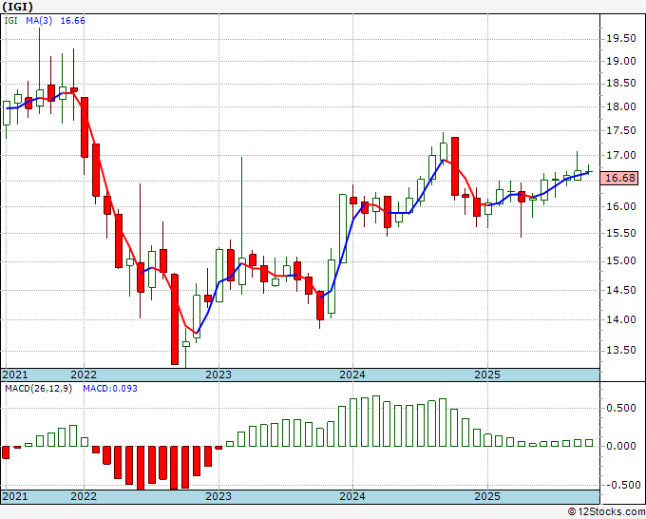Click the large green candle just before 2024

click(343, 228)
